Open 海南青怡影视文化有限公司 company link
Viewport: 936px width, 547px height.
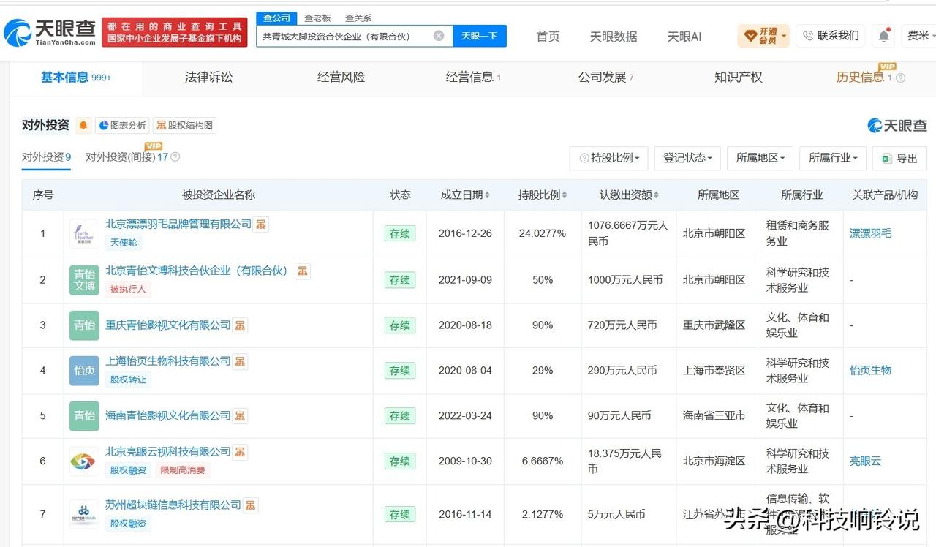coord(168,415)
